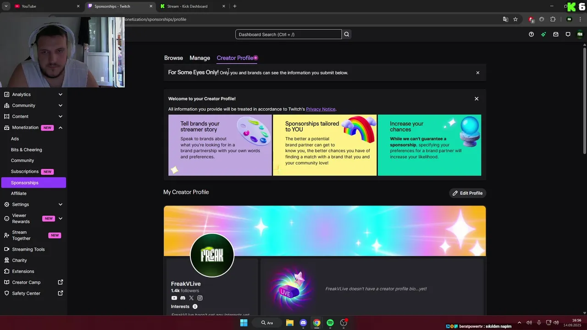587x330 pixels.
Task: Switch to Stream - Kick Dashboard tab
Action: click(x=193, y=6)
